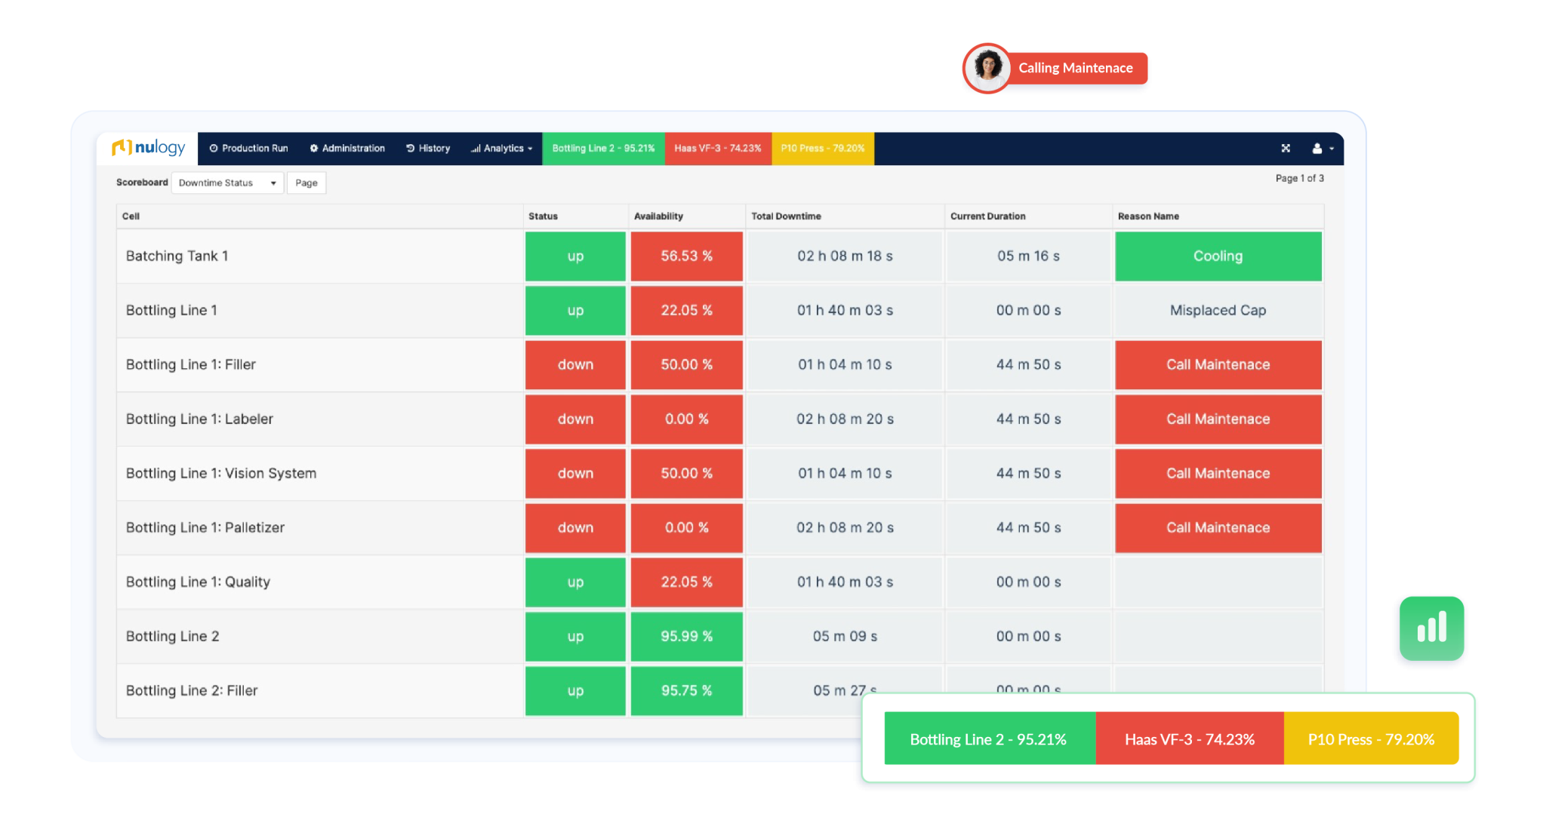The width and height of the screenshot is (1546, 823).
Task: Click the History restore icon in the navbar
Action: click(409, 148)
